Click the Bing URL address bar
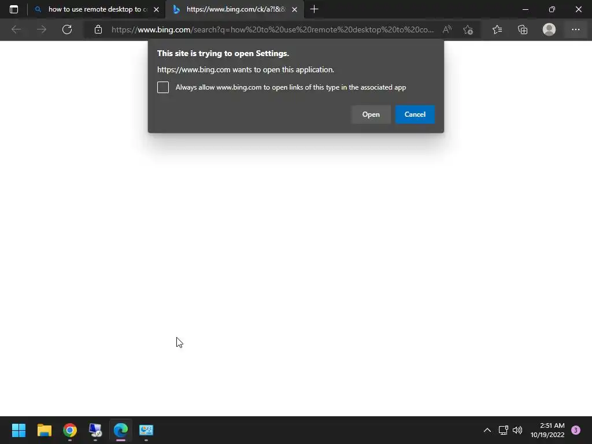This screenshot has width=592, height=444. pos(273,29)
